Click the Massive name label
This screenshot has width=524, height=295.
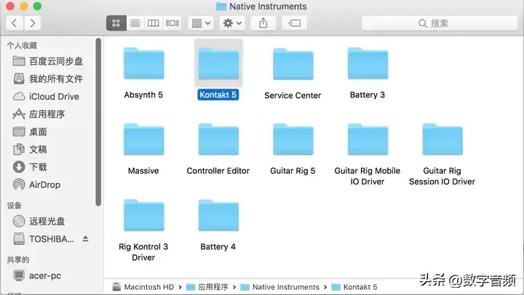pyautogui.click(x=143, y=171)
